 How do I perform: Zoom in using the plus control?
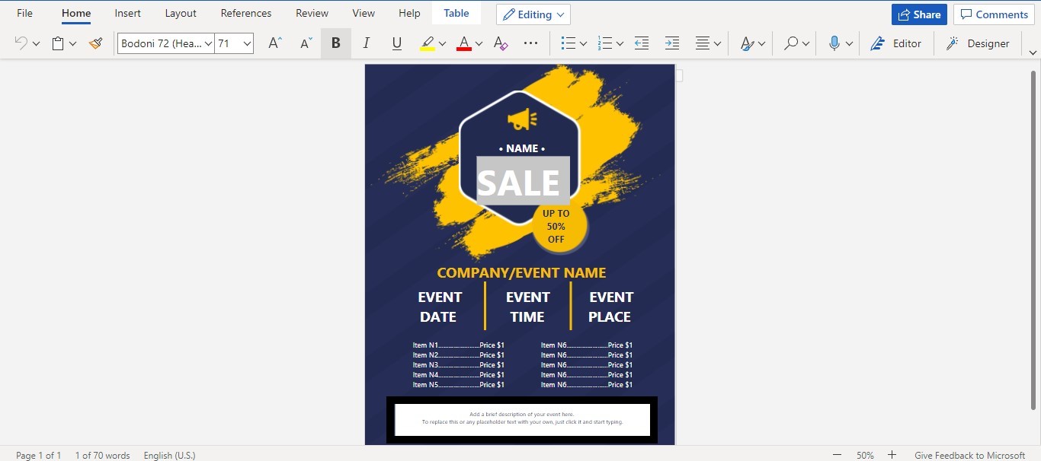click(892, 455)
